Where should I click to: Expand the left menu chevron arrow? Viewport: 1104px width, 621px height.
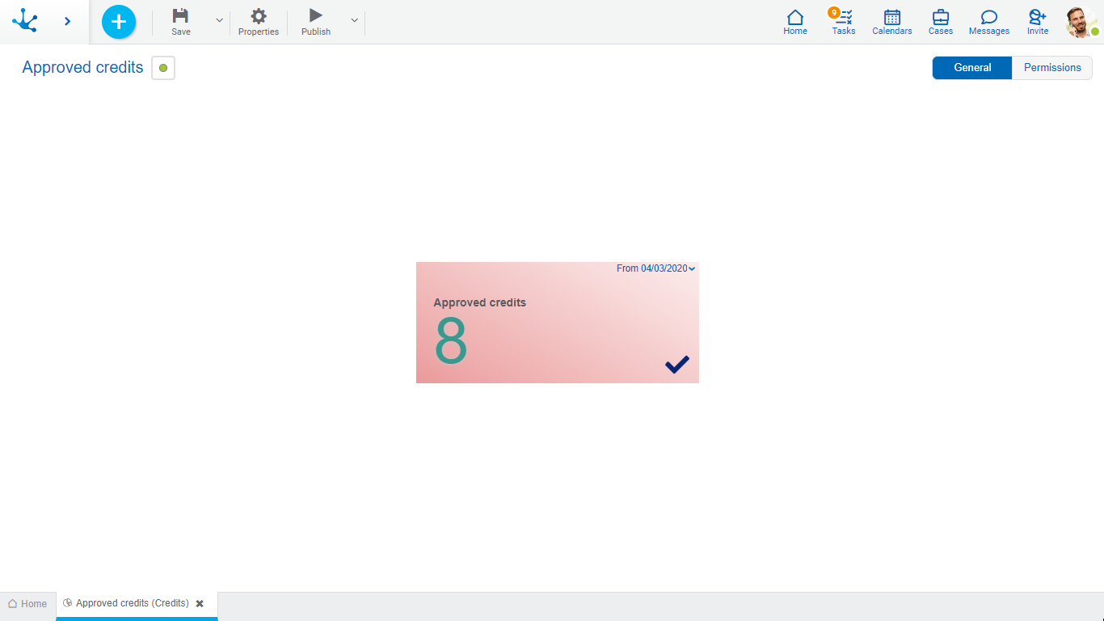pyautogui.click(x=67, y=22)
